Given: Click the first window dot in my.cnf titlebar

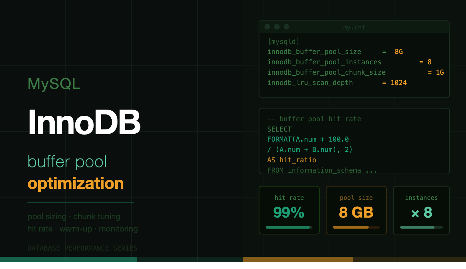Looking at the screenshot, I should (x=267, y=27).
